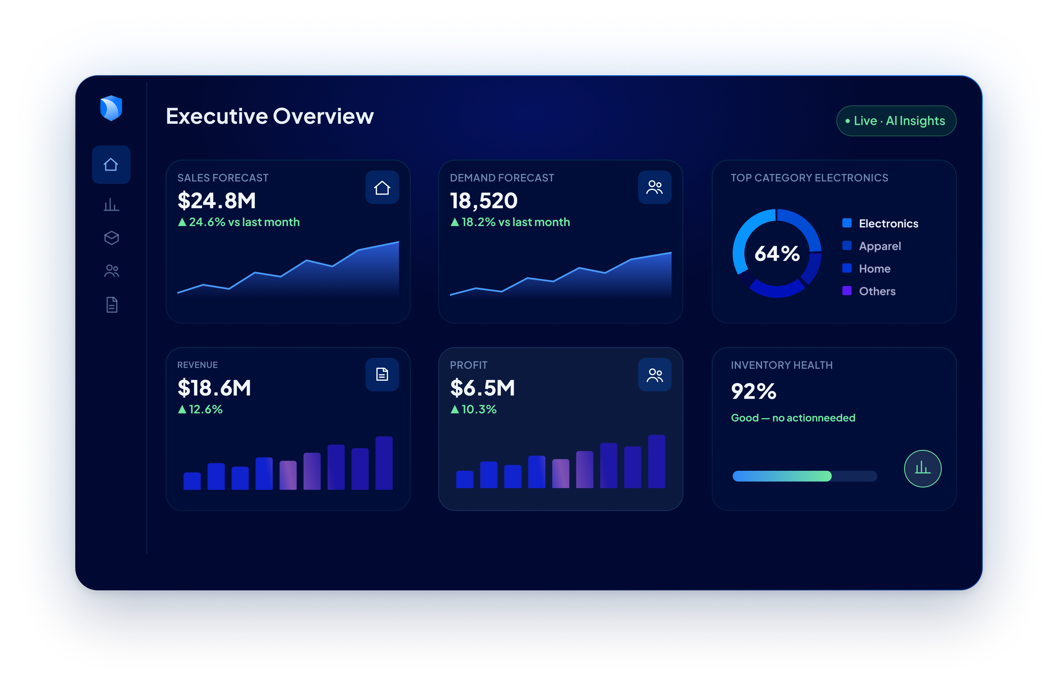Click the Apparel legend label
This screenshot has width=1058, height=684.
pyautogui.click(x=880, y=246)
